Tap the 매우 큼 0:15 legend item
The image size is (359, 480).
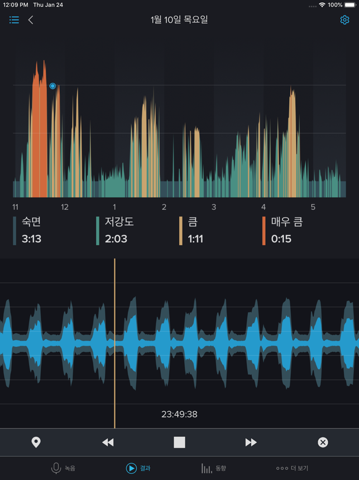(283, 230)
